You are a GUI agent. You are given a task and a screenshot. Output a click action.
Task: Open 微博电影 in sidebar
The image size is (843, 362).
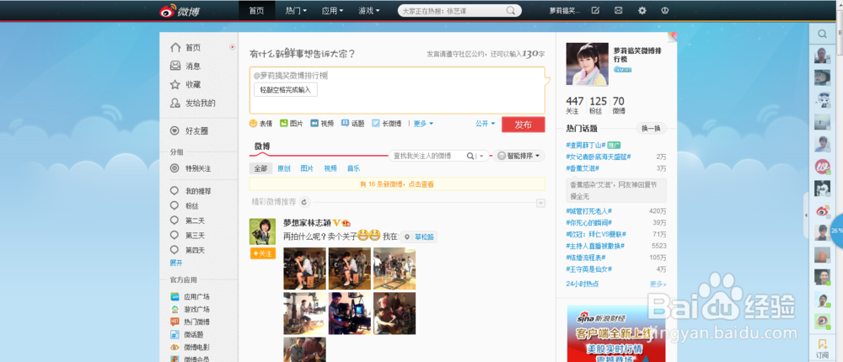191,348
